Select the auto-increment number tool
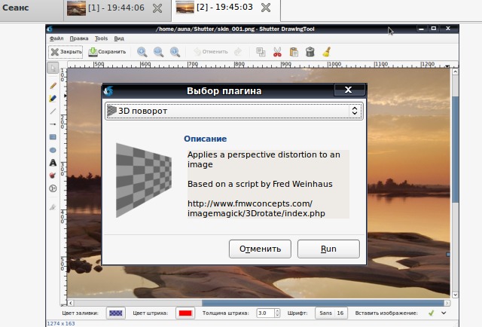The image size is (482, 327). [x=53, y=188]
